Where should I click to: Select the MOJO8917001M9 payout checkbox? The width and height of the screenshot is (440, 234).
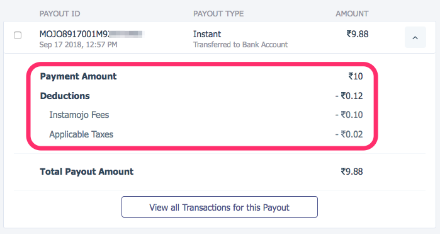coord(18,35)
